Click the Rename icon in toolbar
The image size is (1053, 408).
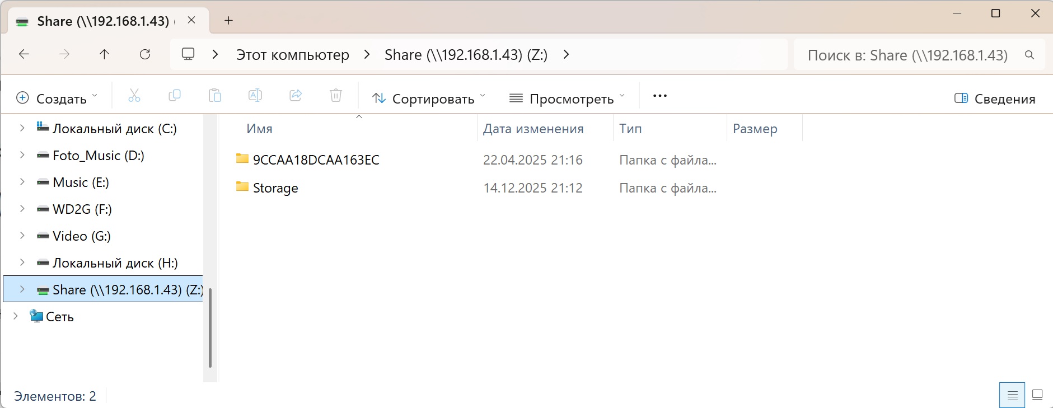[x=255, y=96]
